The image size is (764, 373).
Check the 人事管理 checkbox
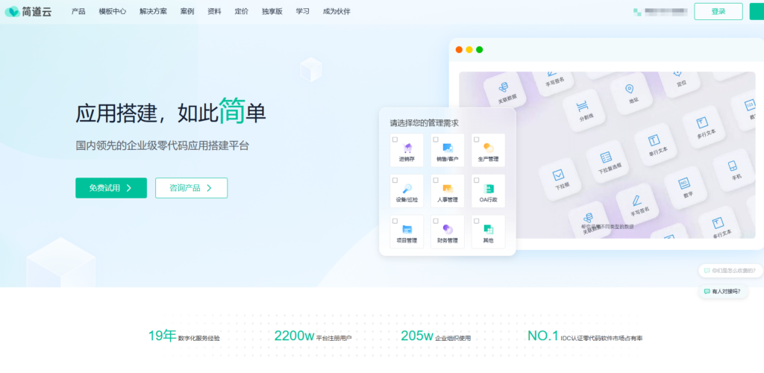(436, 180)
